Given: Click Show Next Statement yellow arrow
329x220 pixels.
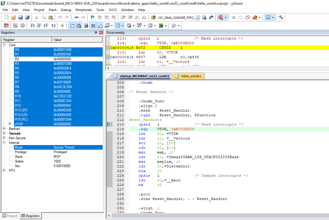Looking at the screenshot, I should point(62,26).
